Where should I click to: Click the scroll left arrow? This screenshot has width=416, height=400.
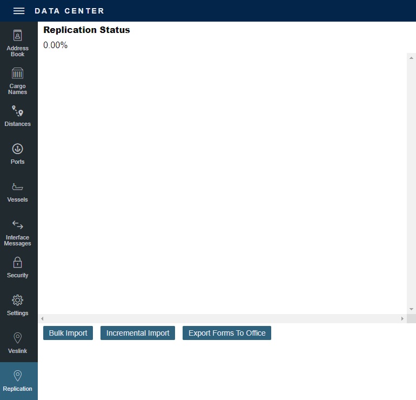(42, 319)
